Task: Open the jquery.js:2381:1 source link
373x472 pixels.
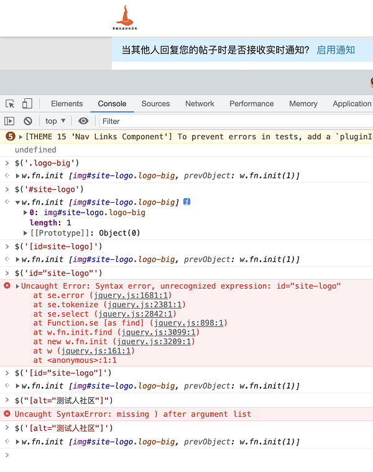Action: [x=145, y=305]
